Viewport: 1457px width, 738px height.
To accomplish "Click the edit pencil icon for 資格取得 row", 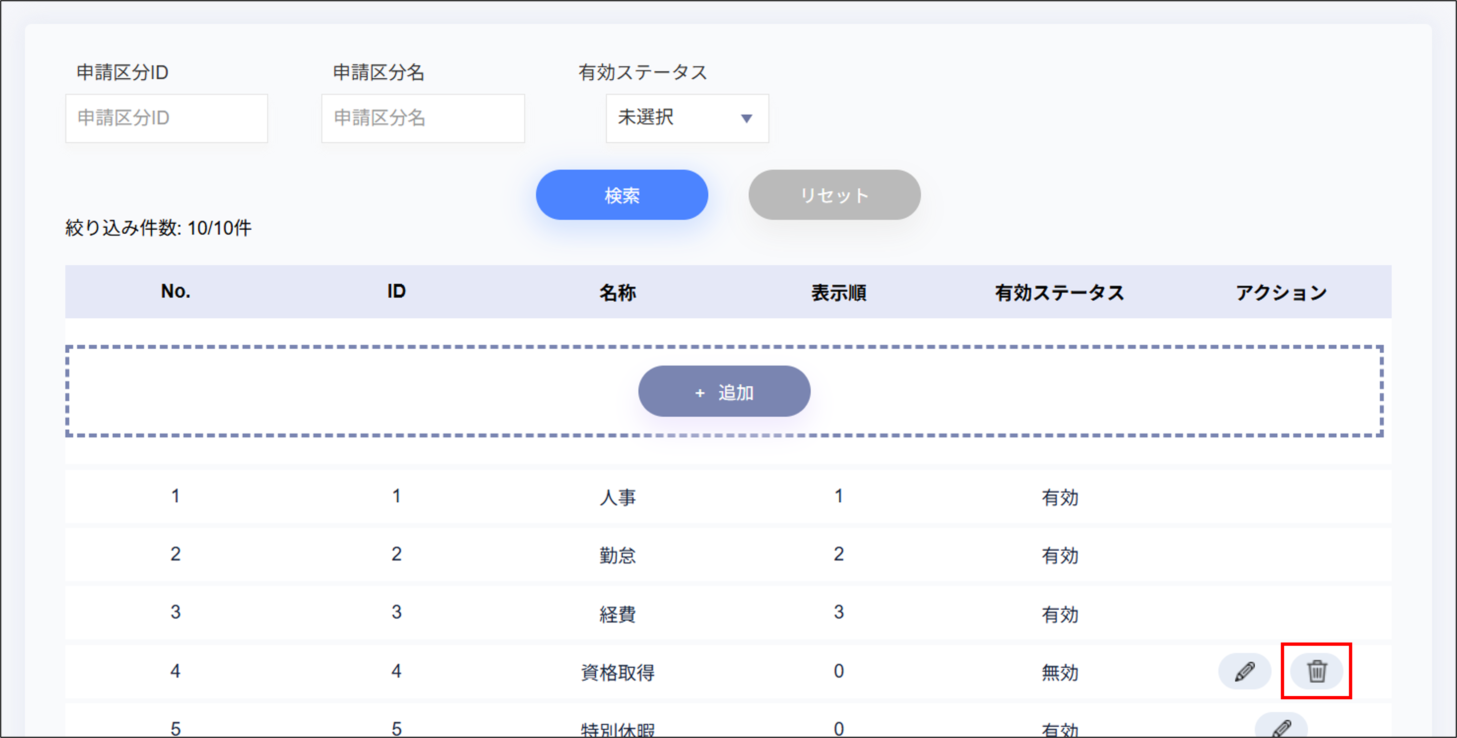I will pyautogui.click(x=1244, y=673).
